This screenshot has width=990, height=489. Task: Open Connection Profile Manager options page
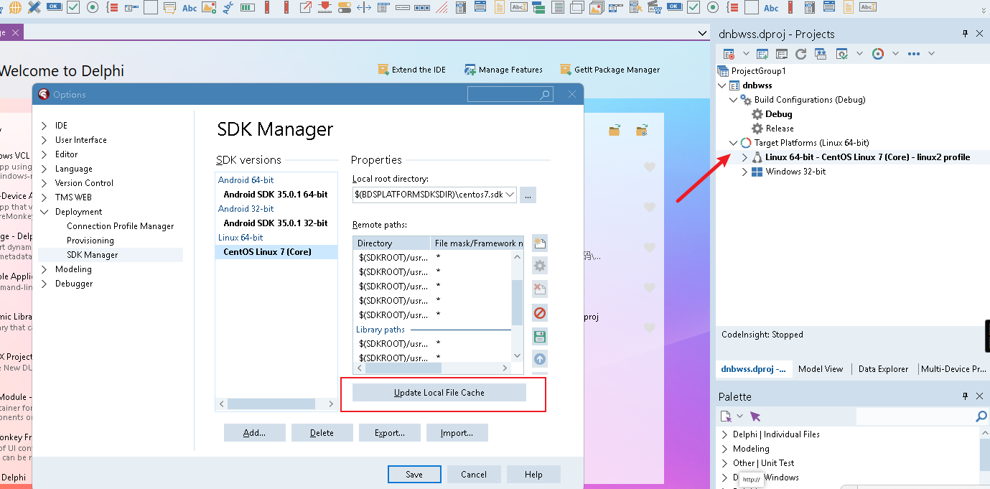click(x=121, y=226)
